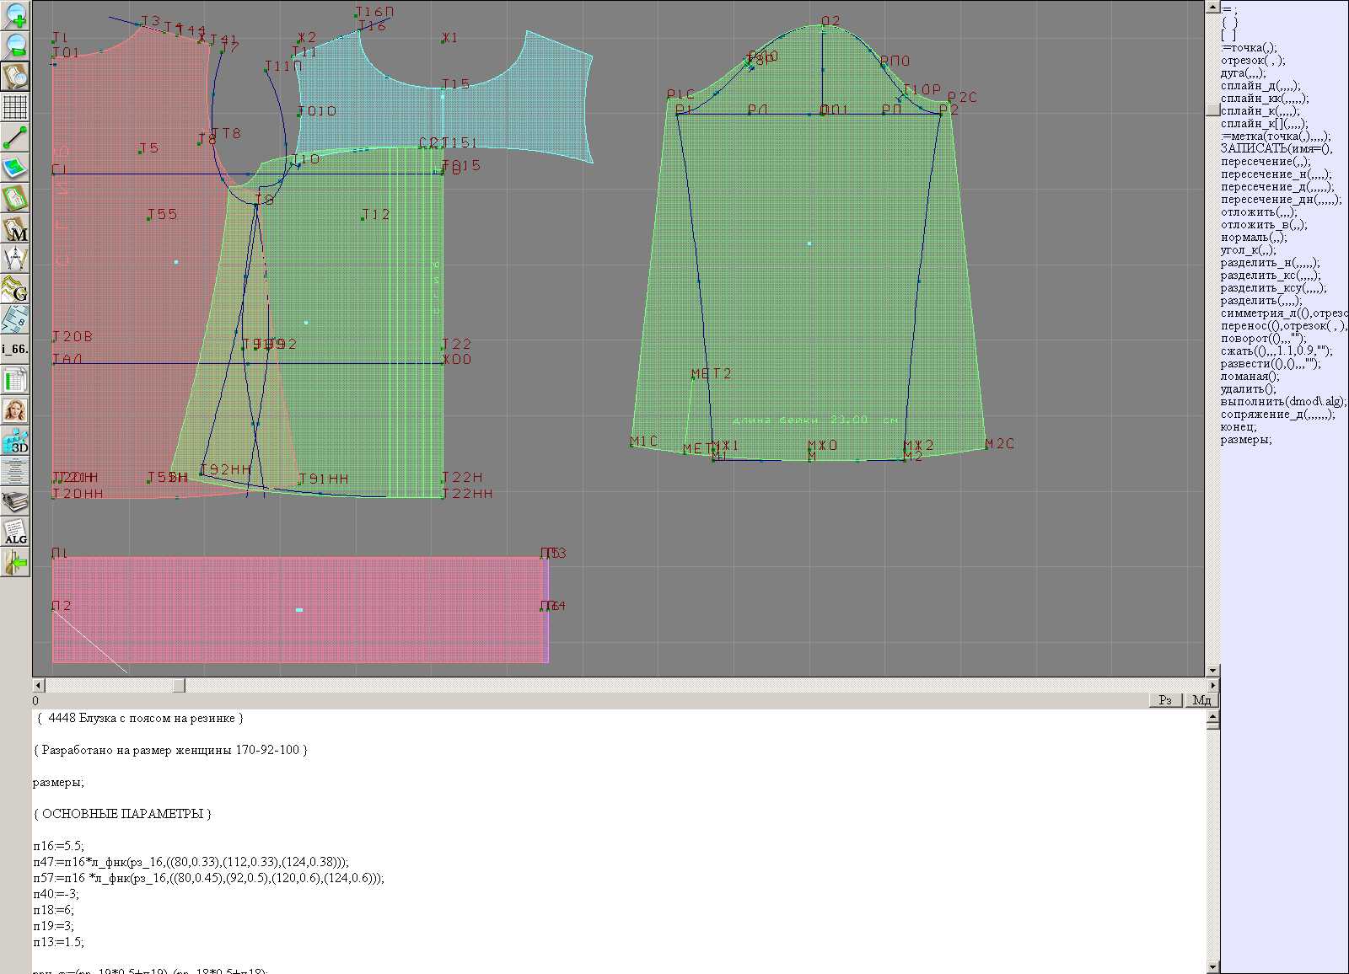This screenshot has height=974, width=1349.
Task: Click the п16:=5.5; line in script editor
Action: (x=59, y=846)
